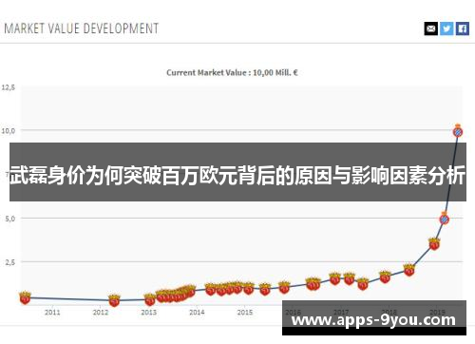Click the mid-2017 dip crest marker
The image size is (475, 344).
363,284
